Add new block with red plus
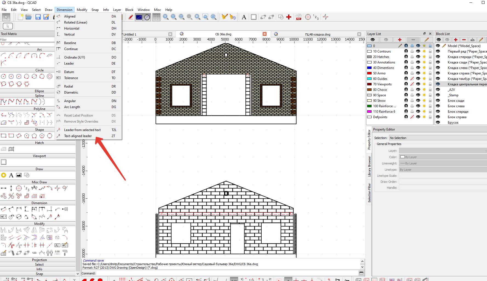This screenshot has height=281, width=487. tap(456, 40)
